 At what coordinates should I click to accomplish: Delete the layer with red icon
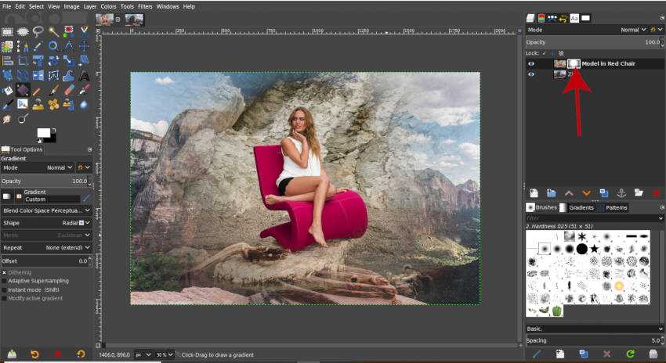point(656,192)
